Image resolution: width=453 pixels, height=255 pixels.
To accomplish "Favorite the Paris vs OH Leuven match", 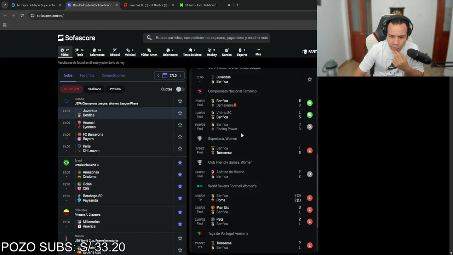I will click(180, 149).
